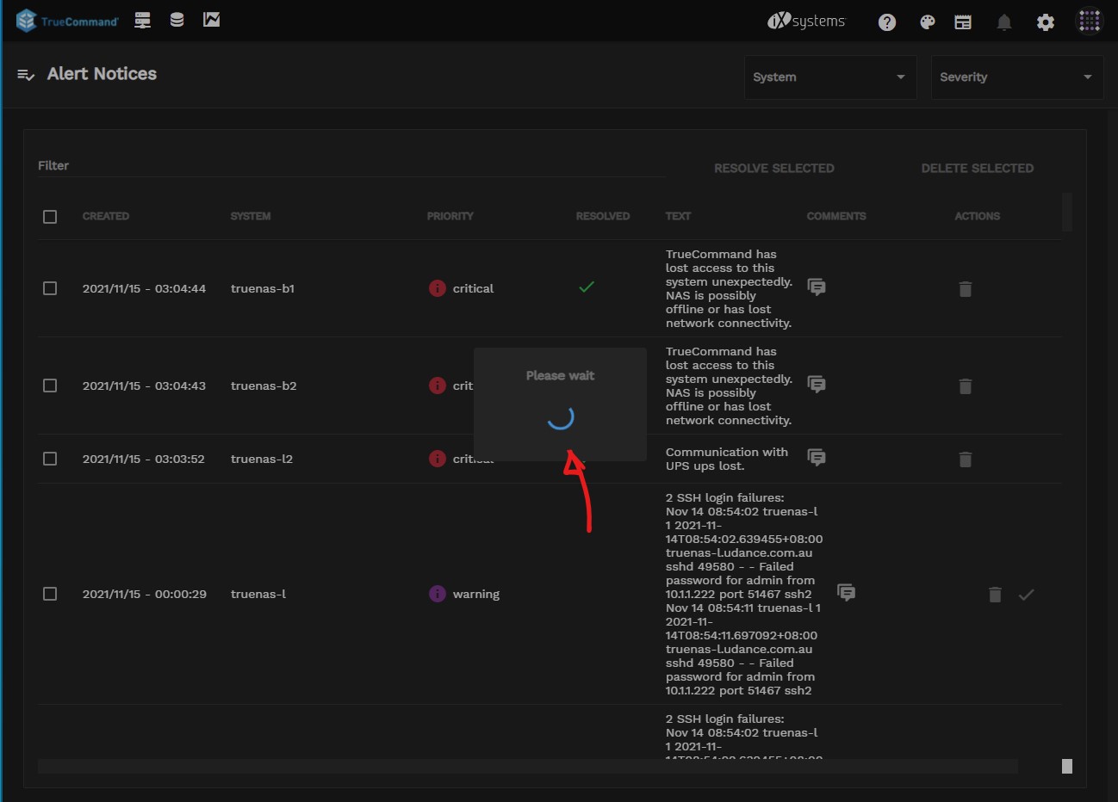The width and height of the screenshot is (1118, 802).
Task: Toggle the select-all alerts checkbox
Action: click(50, 217)
